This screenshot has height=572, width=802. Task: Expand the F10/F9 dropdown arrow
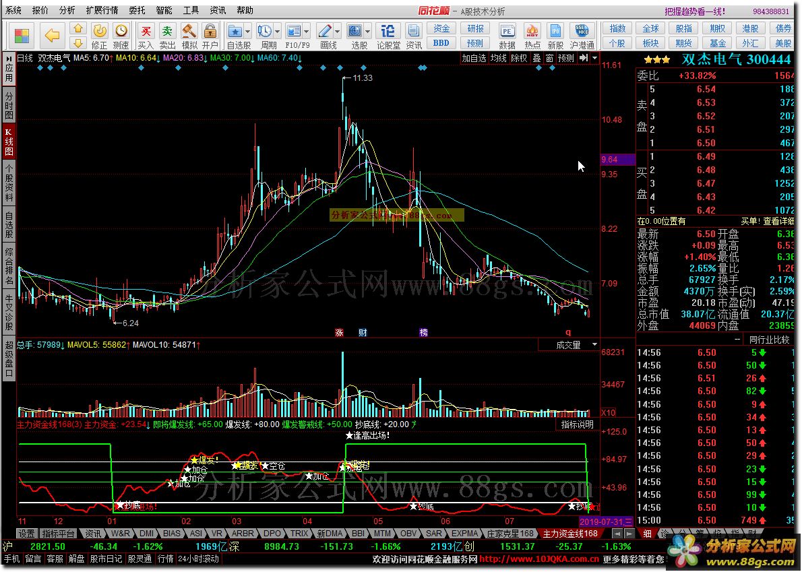(306, 31)
